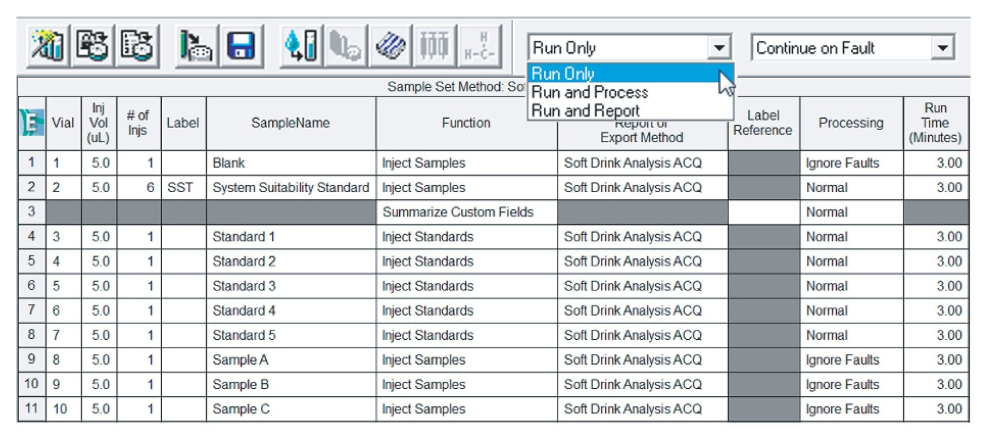Image resolution: width=986 pixels, height=441 pixels.
Task: Click the padlock-and-disc toolbar icon
Action: click(93, 46)
